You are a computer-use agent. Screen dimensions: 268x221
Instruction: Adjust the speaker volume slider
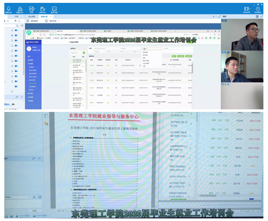[41, 216]
